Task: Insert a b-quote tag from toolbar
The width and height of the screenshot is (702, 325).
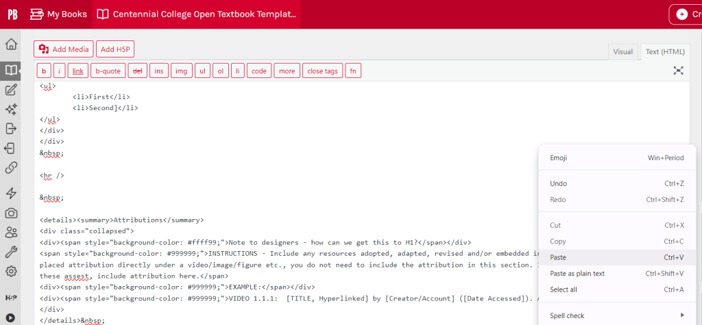Action: point(108,71)
